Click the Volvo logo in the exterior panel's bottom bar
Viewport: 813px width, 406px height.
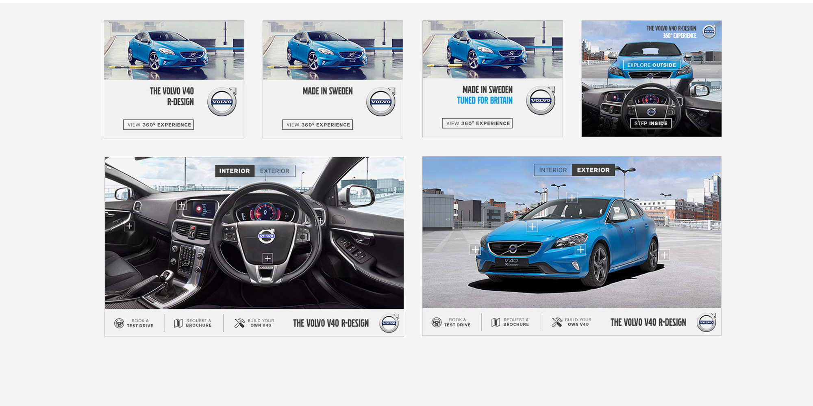[706, 322]
